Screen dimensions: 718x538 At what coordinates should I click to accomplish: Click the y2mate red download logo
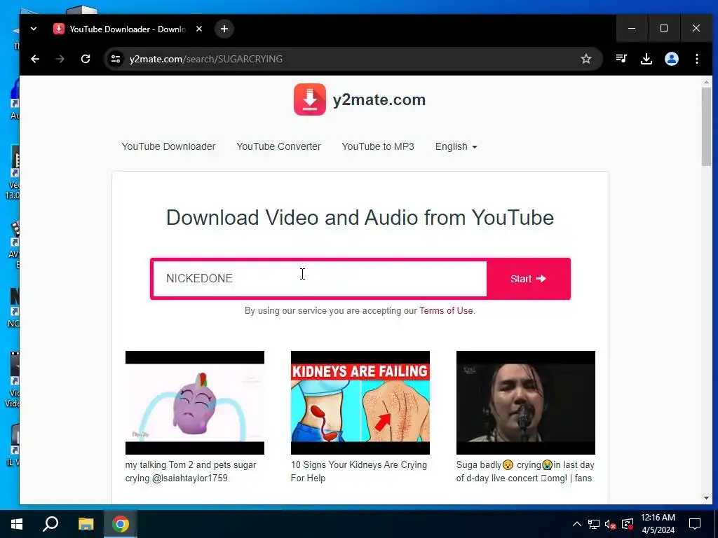click(310, 99)
